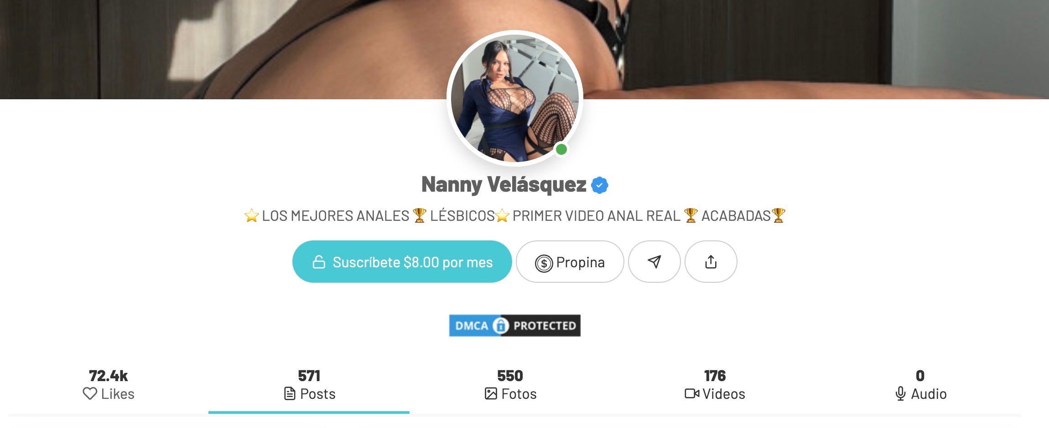View the 72.4k Likes count

(109, 385)
